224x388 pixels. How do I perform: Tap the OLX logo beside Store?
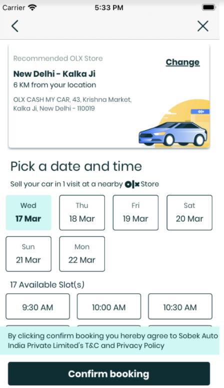132,184
